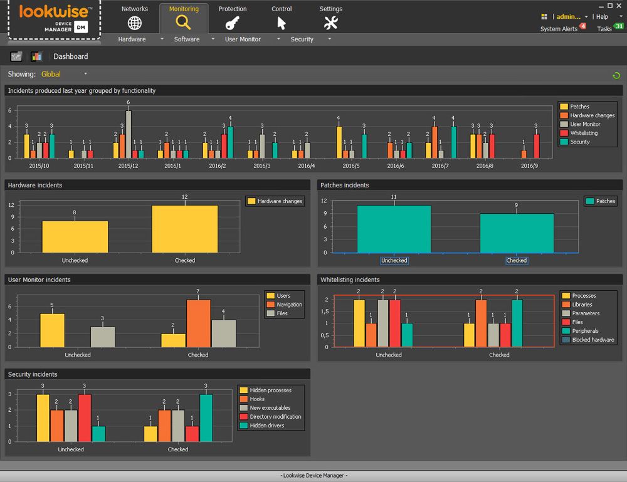The image size is (627, 482).
Task: Toggle Whitelisting series in top chart legend
Action: [x=584, y=133]
